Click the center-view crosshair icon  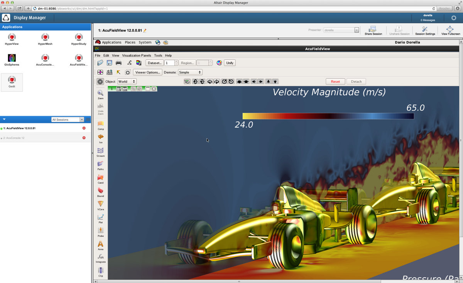coord(100,72)
